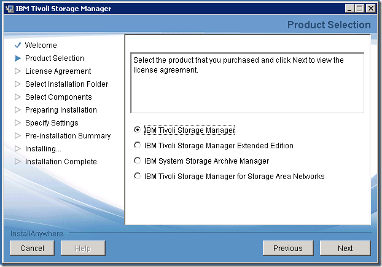Choose the Extended Edition radio option
The width and height of the screenshot is (382, 267).
click(137, 146)
